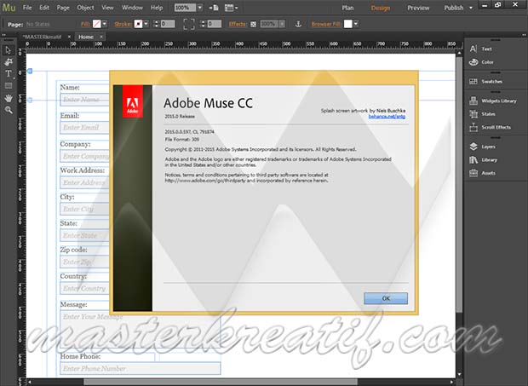
Task: Open the zoom level dropdown arrow
Action: [x=199, y=8]
